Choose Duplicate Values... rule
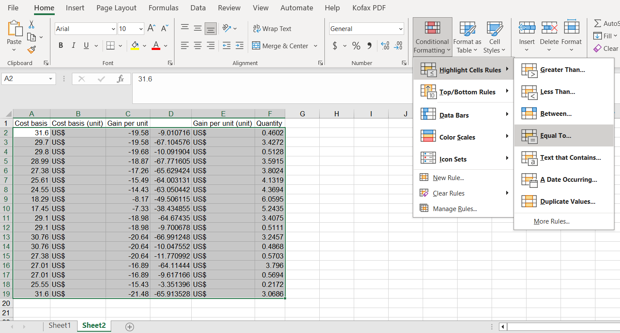Viewport: 620px width, 333px height. 564,202
